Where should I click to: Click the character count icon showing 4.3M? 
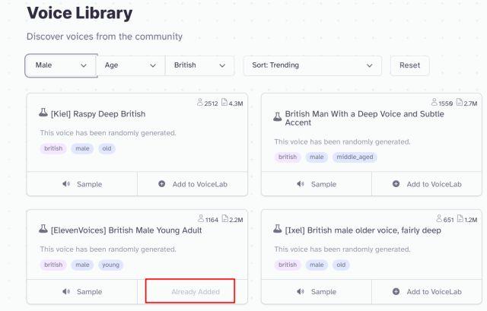[x=223, y=103]
